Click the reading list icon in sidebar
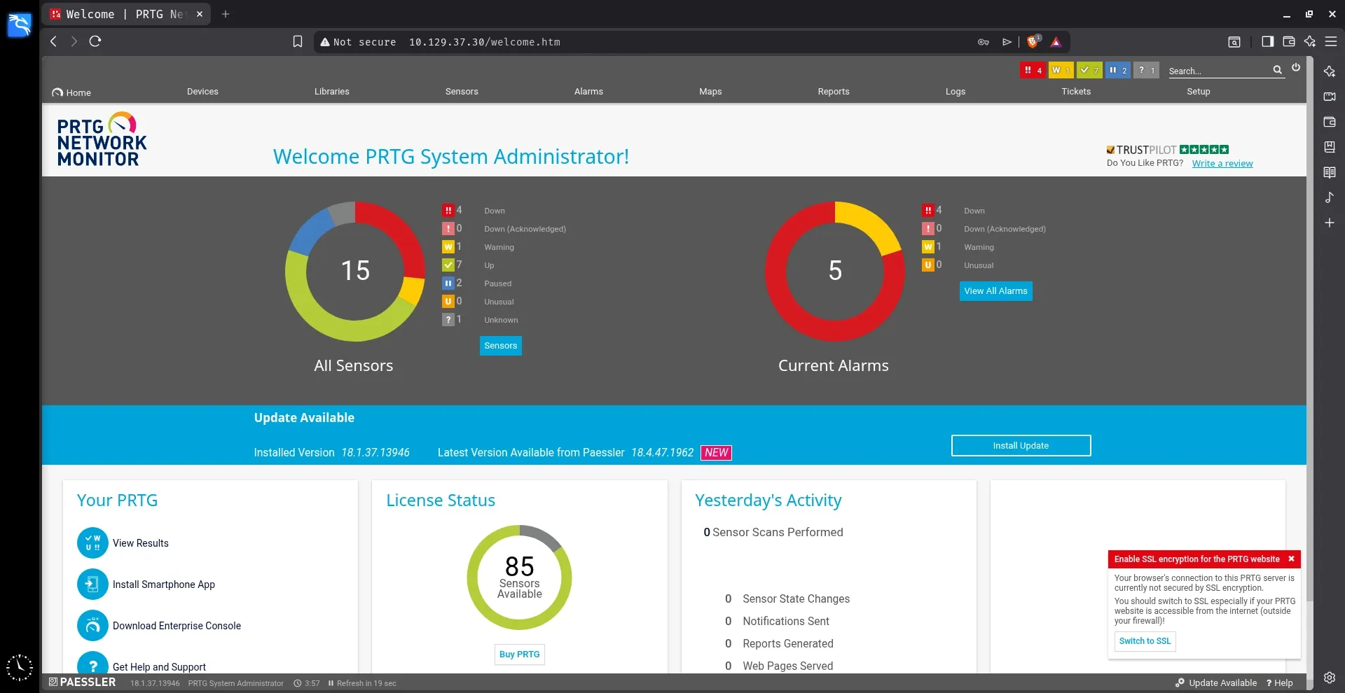The image size is (1345, 693). [1330, 172]
